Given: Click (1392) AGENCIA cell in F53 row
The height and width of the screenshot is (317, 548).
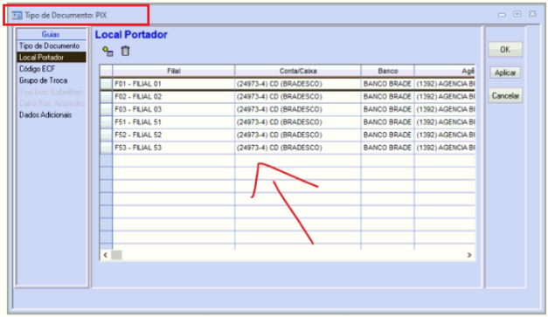Looking at the screenshot, I should pos(445,148).
